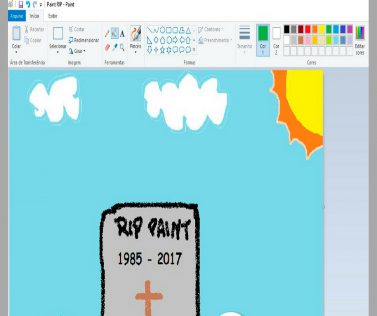Pick the black color swatch

click(x=287, y=29)
